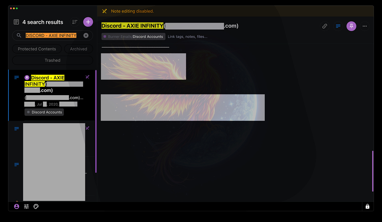Open the Discord - AXIE INFINITY note in list
The height and width of the screenshot is (222, 382).
pyautogui.click(x=52, y=95)
